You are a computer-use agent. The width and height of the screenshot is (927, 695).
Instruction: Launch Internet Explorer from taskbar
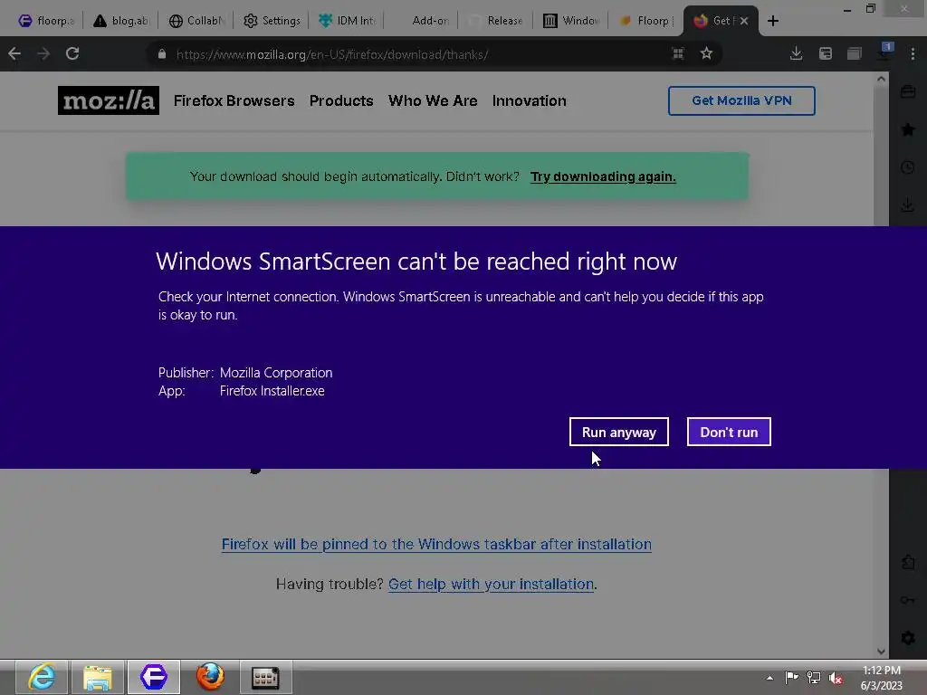point(42,677)
